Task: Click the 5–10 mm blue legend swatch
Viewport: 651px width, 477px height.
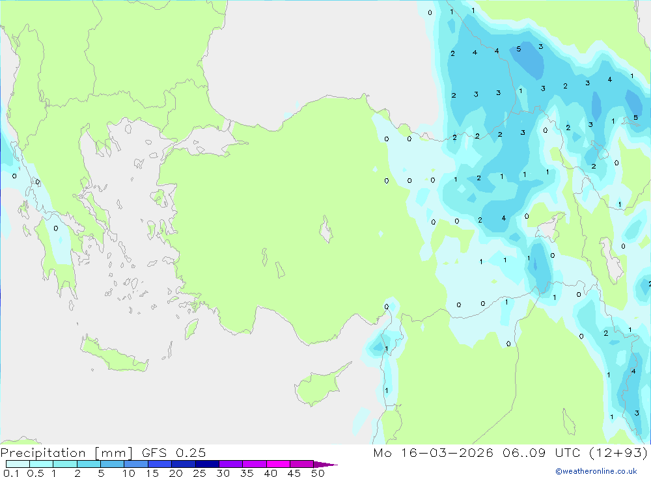Action: point(113,464)
